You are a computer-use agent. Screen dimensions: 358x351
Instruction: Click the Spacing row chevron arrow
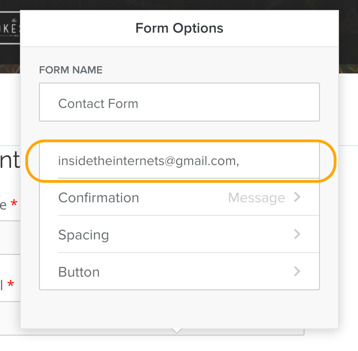point(297,234)
